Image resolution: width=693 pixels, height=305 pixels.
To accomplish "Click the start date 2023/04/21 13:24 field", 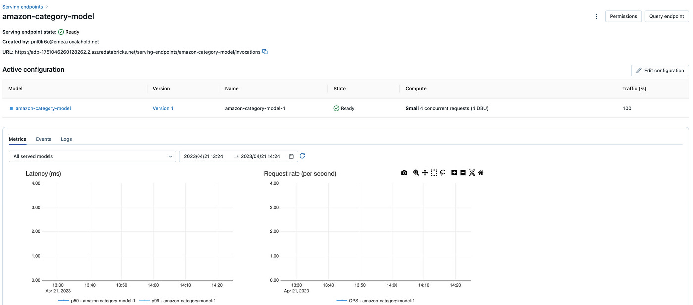I will tap(203, 156).
